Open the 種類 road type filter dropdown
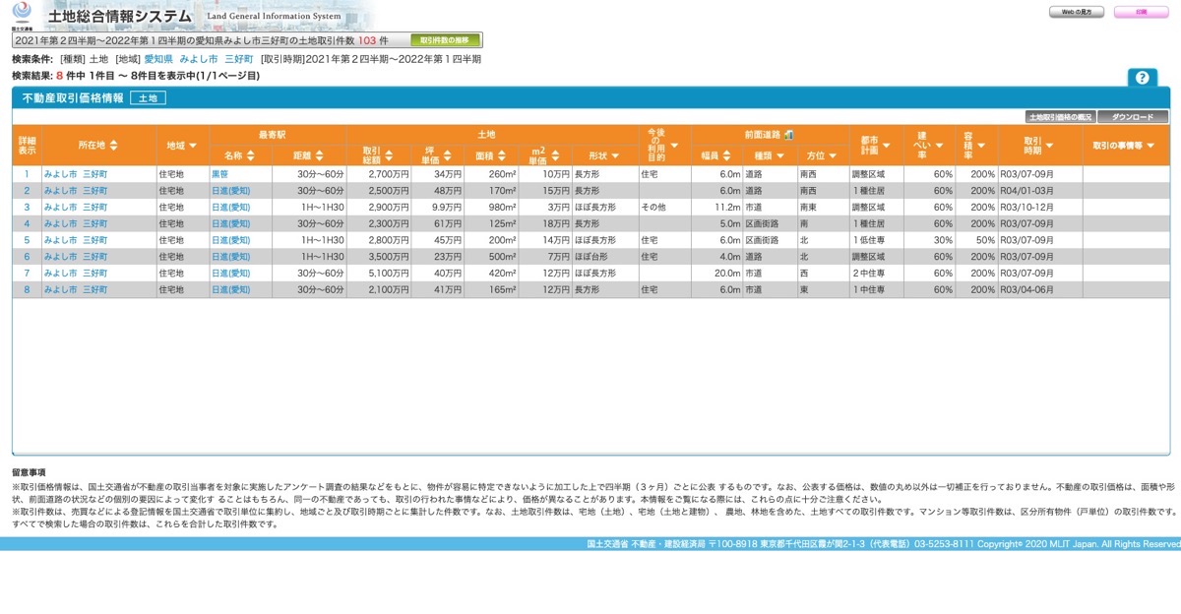Image resolution: width=1181 pixels, height=614 pixels. pyautogui.click(x=780, y=155)
